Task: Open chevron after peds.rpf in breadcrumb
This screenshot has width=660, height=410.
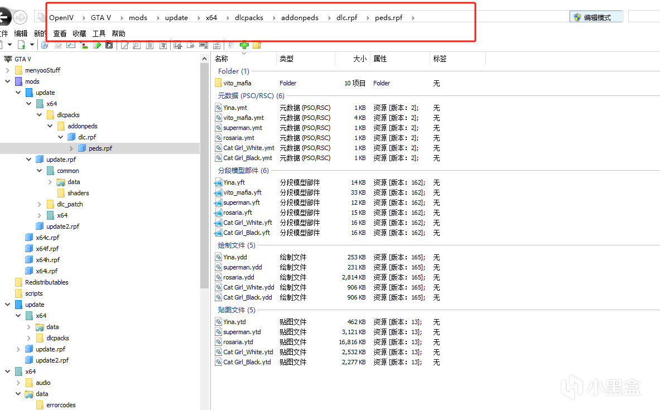Action: tap(413, 18)
